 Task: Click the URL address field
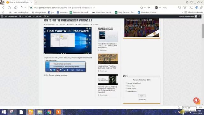click(64, 8)
